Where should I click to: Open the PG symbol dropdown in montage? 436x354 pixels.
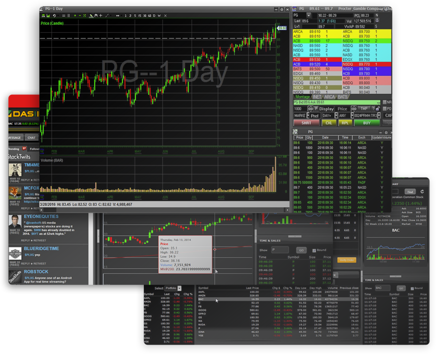coord(308,15)
